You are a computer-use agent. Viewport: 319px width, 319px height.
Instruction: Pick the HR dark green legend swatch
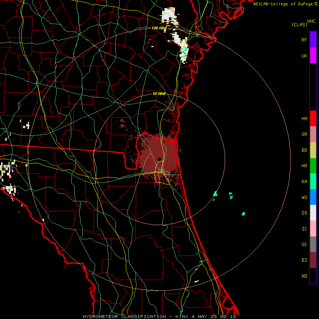coord(313,166)
